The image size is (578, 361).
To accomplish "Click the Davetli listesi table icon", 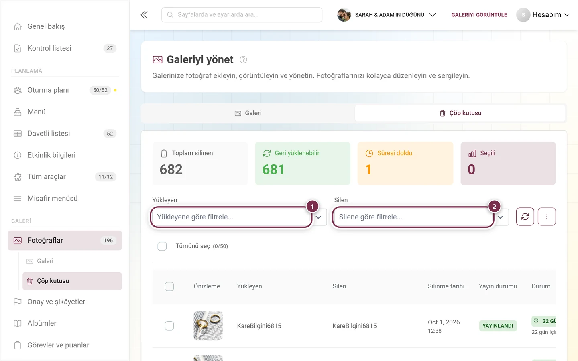I will click(x=18, y=134).
